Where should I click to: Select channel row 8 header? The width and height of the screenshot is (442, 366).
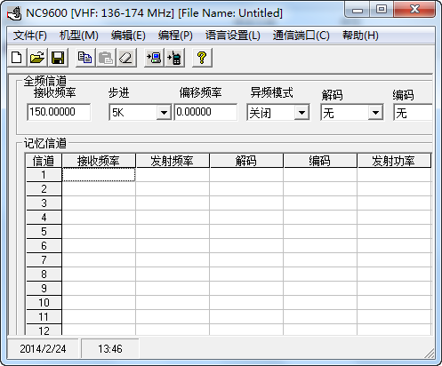[44, 274]
